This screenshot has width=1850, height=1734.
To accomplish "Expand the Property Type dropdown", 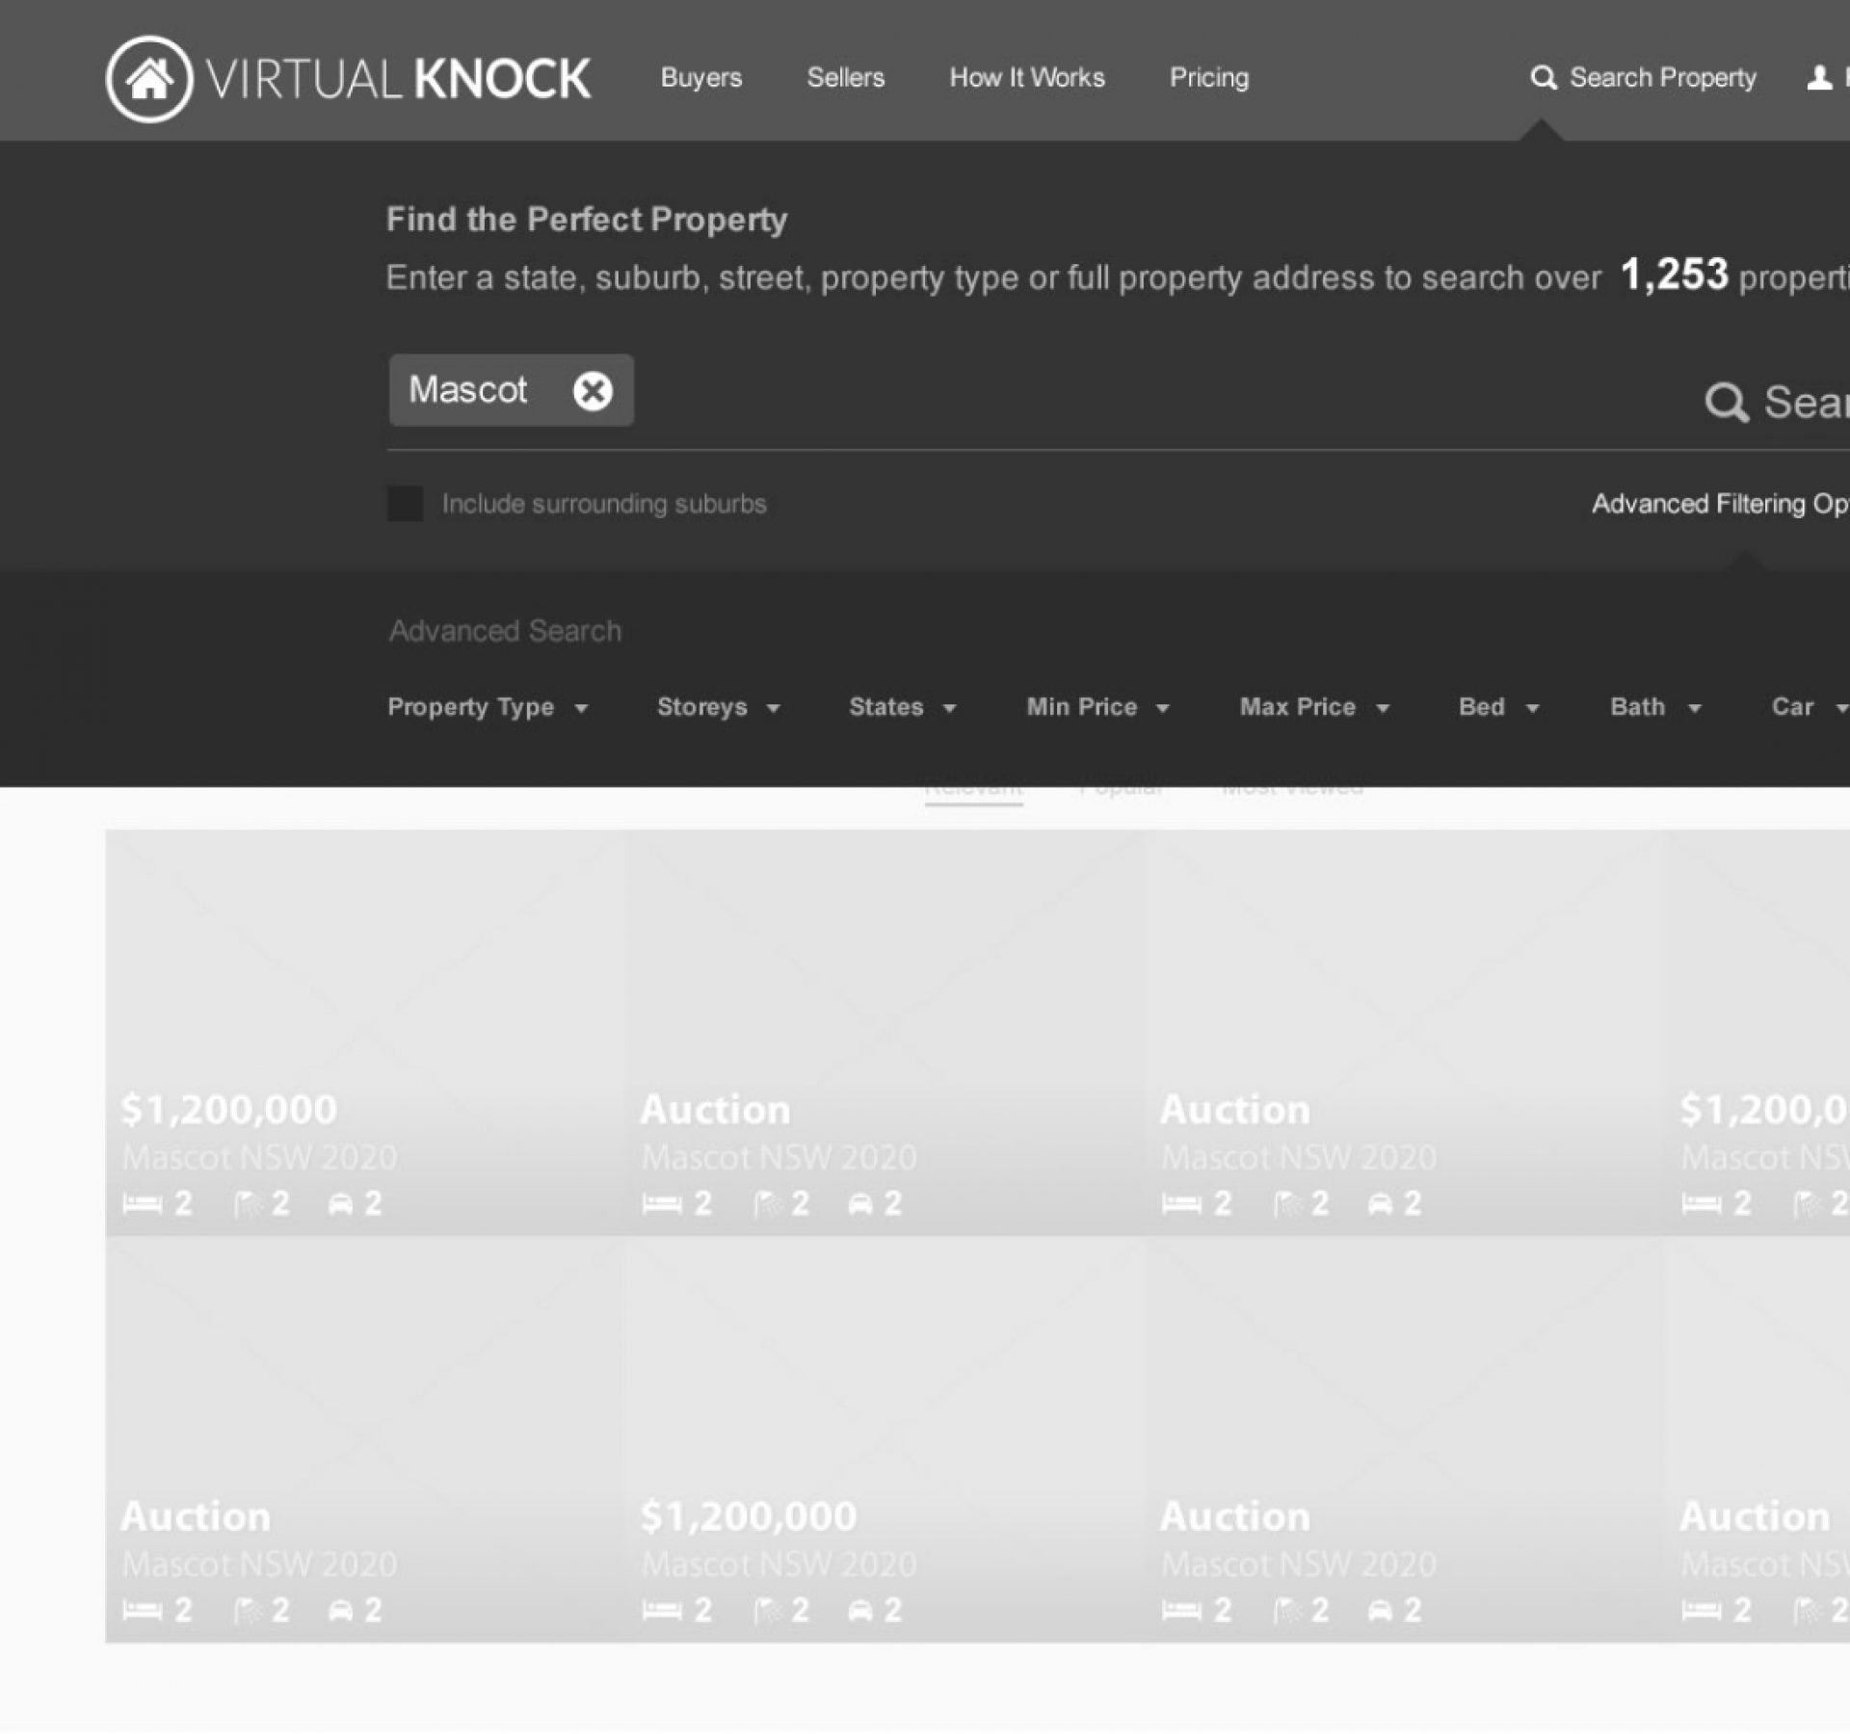I will click(488, 708).
